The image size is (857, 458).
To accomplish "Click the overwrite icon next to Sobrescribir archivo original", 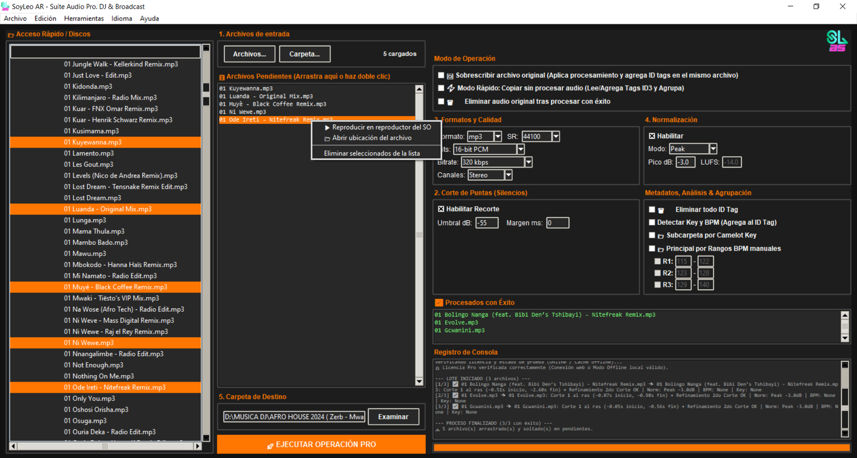I will (x=450, y=76).
